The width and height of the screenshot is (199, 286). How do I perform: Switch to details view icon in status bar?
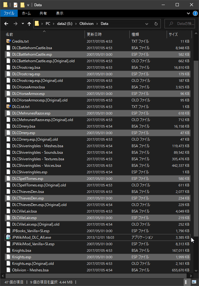click(187, 282)
